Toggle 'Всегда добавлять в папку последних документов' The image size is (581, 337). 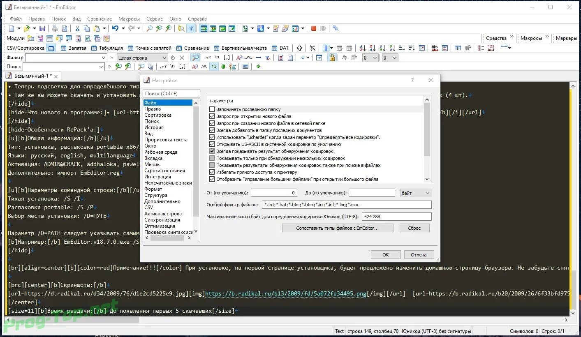coord(212,130)
